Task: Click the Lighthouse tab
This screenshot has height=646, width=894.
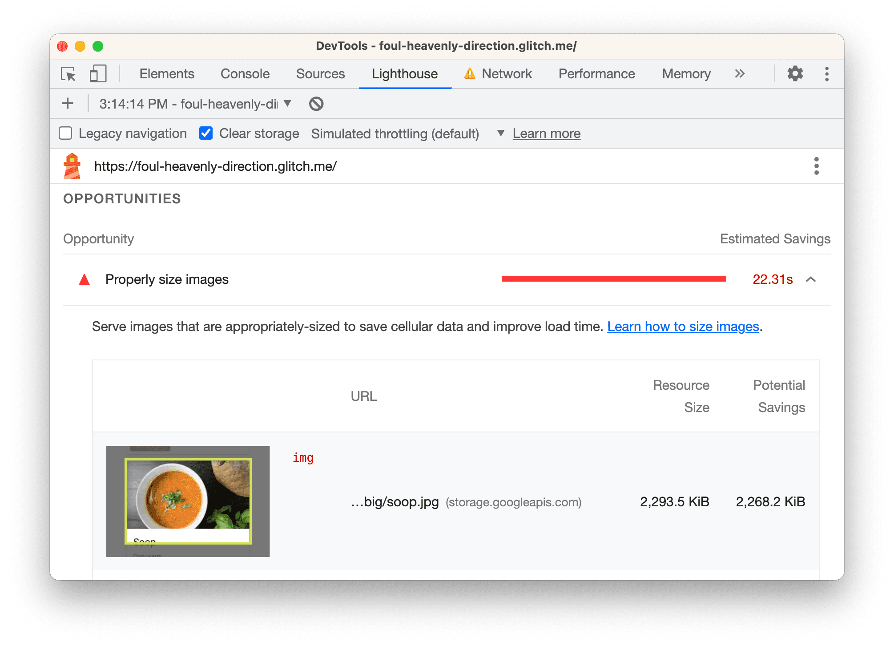Action: tap(405, 74)
